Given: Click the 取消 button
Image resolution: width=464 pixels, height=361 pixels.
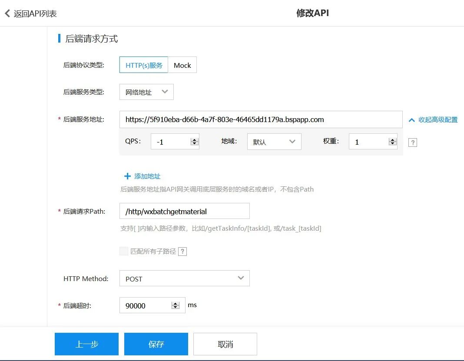Looking at the screenshot, I should coord(225,344).
